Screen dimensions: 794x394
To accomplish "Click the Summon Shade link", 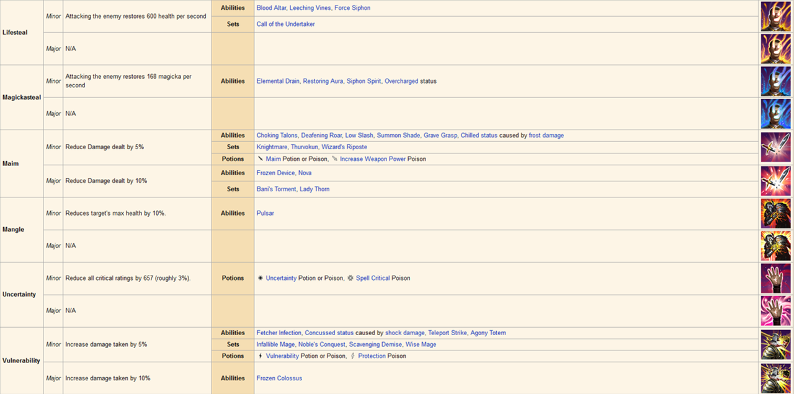I will [x=399, y=135].
